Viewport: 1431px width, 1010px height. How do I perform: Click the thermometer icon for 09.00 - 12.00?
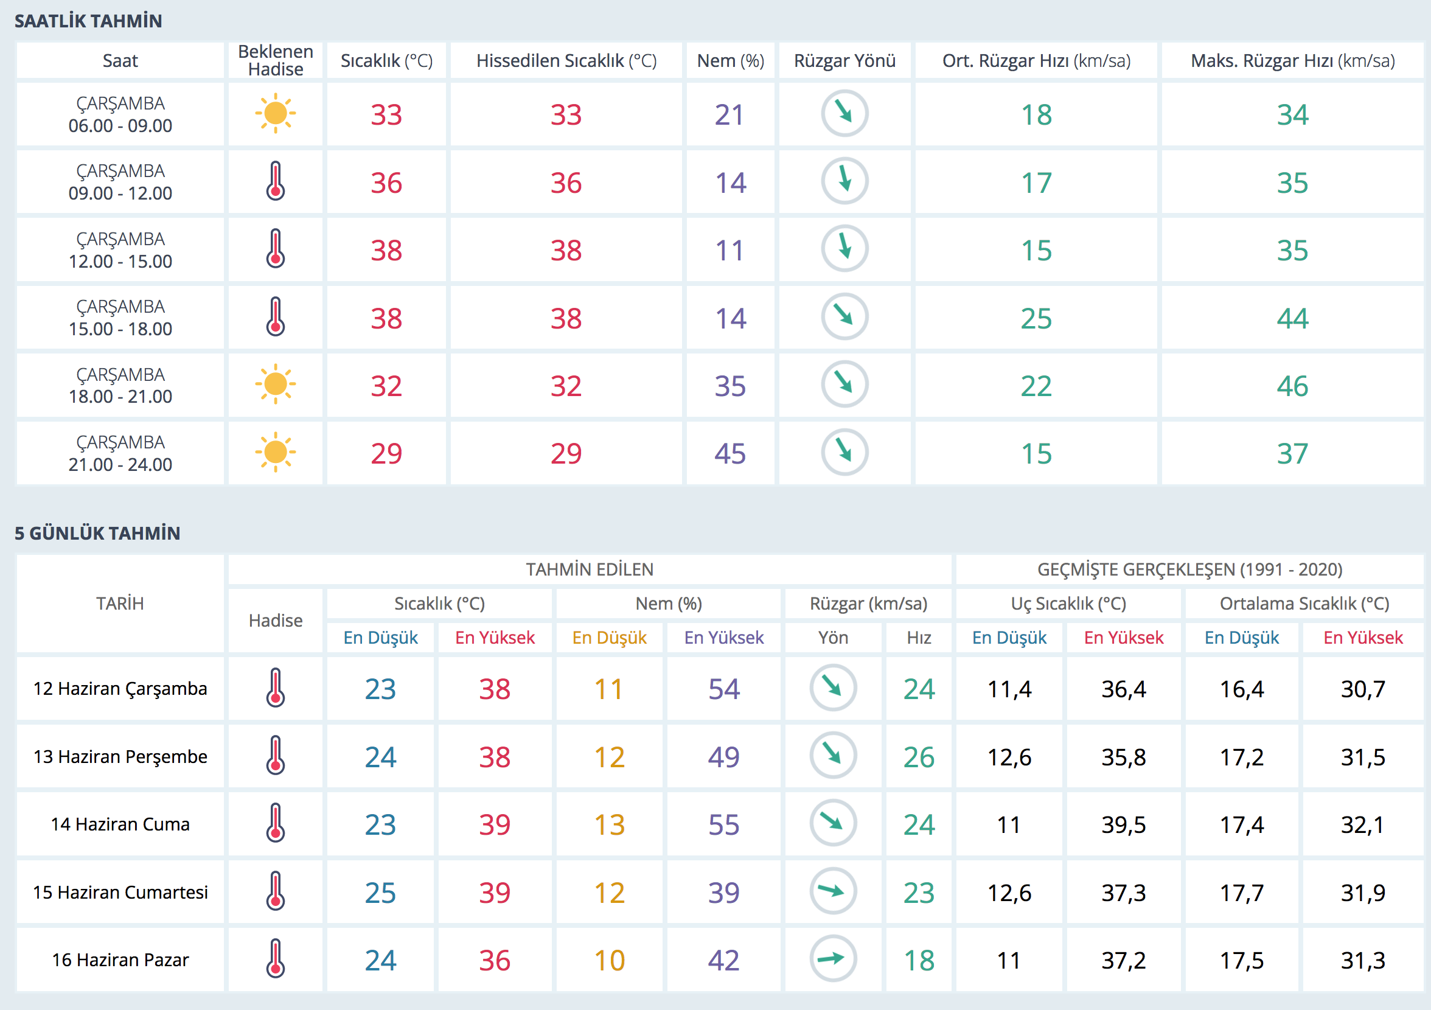pyautogui.click(x=275, y=181)
